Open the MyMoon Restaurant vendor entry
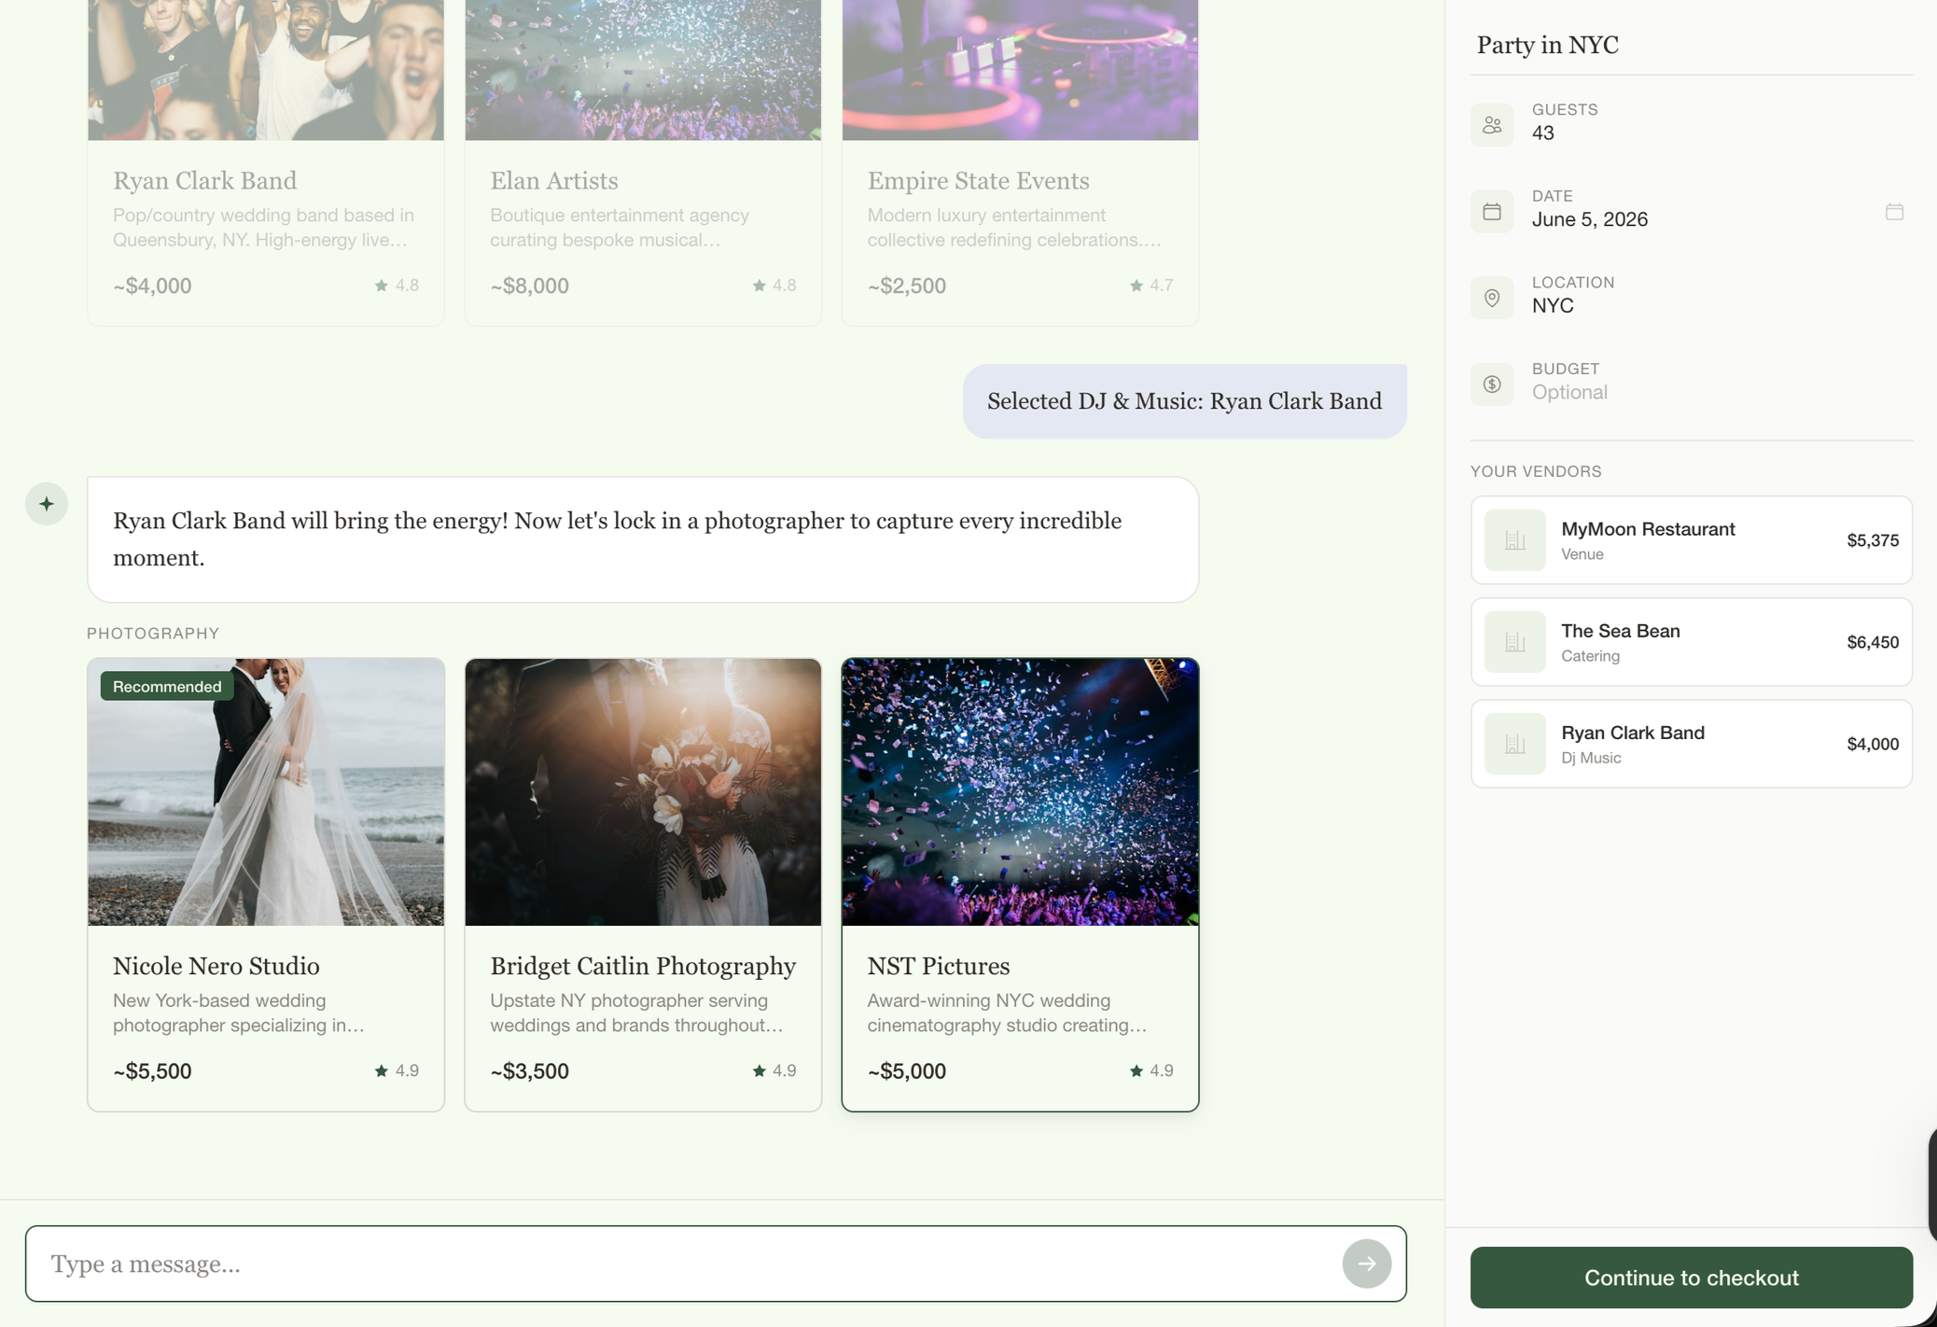Image resolution: width=1937 pixels, height=1327 pixels. click(x=1691, y=539)
